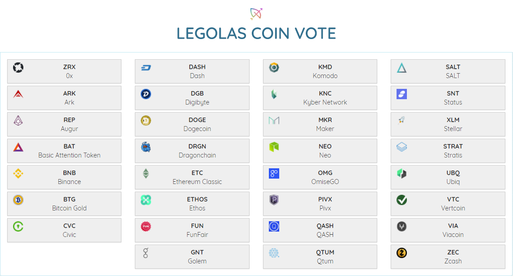Click the Komodo logo icon
The height and width of the screenshot is (276, 513).
(274, 68)
